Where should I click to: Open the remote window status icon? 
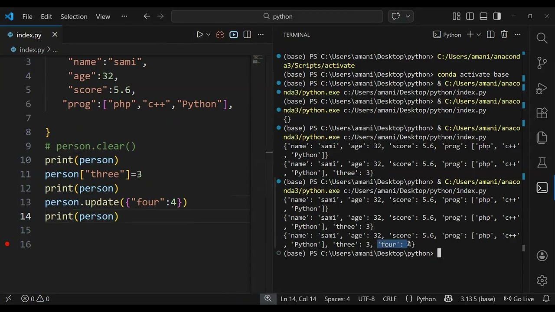[x=8, y=299]
